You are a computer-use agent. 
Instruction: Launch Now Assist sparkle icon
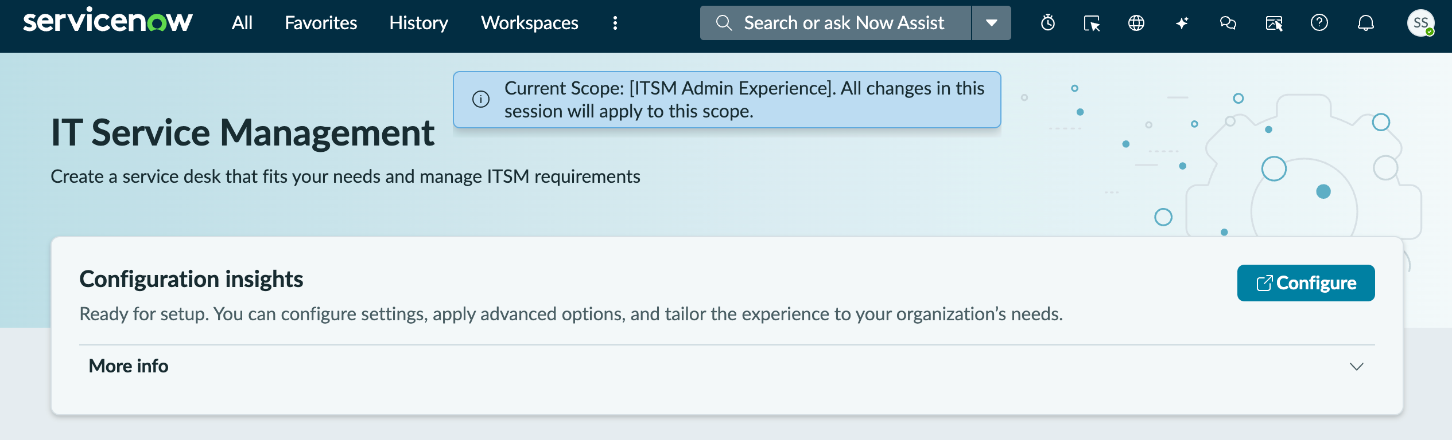click(x=1182, y=23)
